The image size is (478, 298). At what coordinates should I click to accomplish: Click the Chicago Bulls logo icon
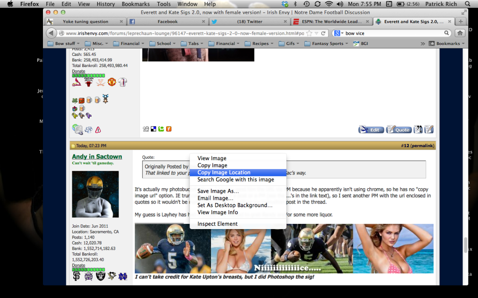coord(88,82)
